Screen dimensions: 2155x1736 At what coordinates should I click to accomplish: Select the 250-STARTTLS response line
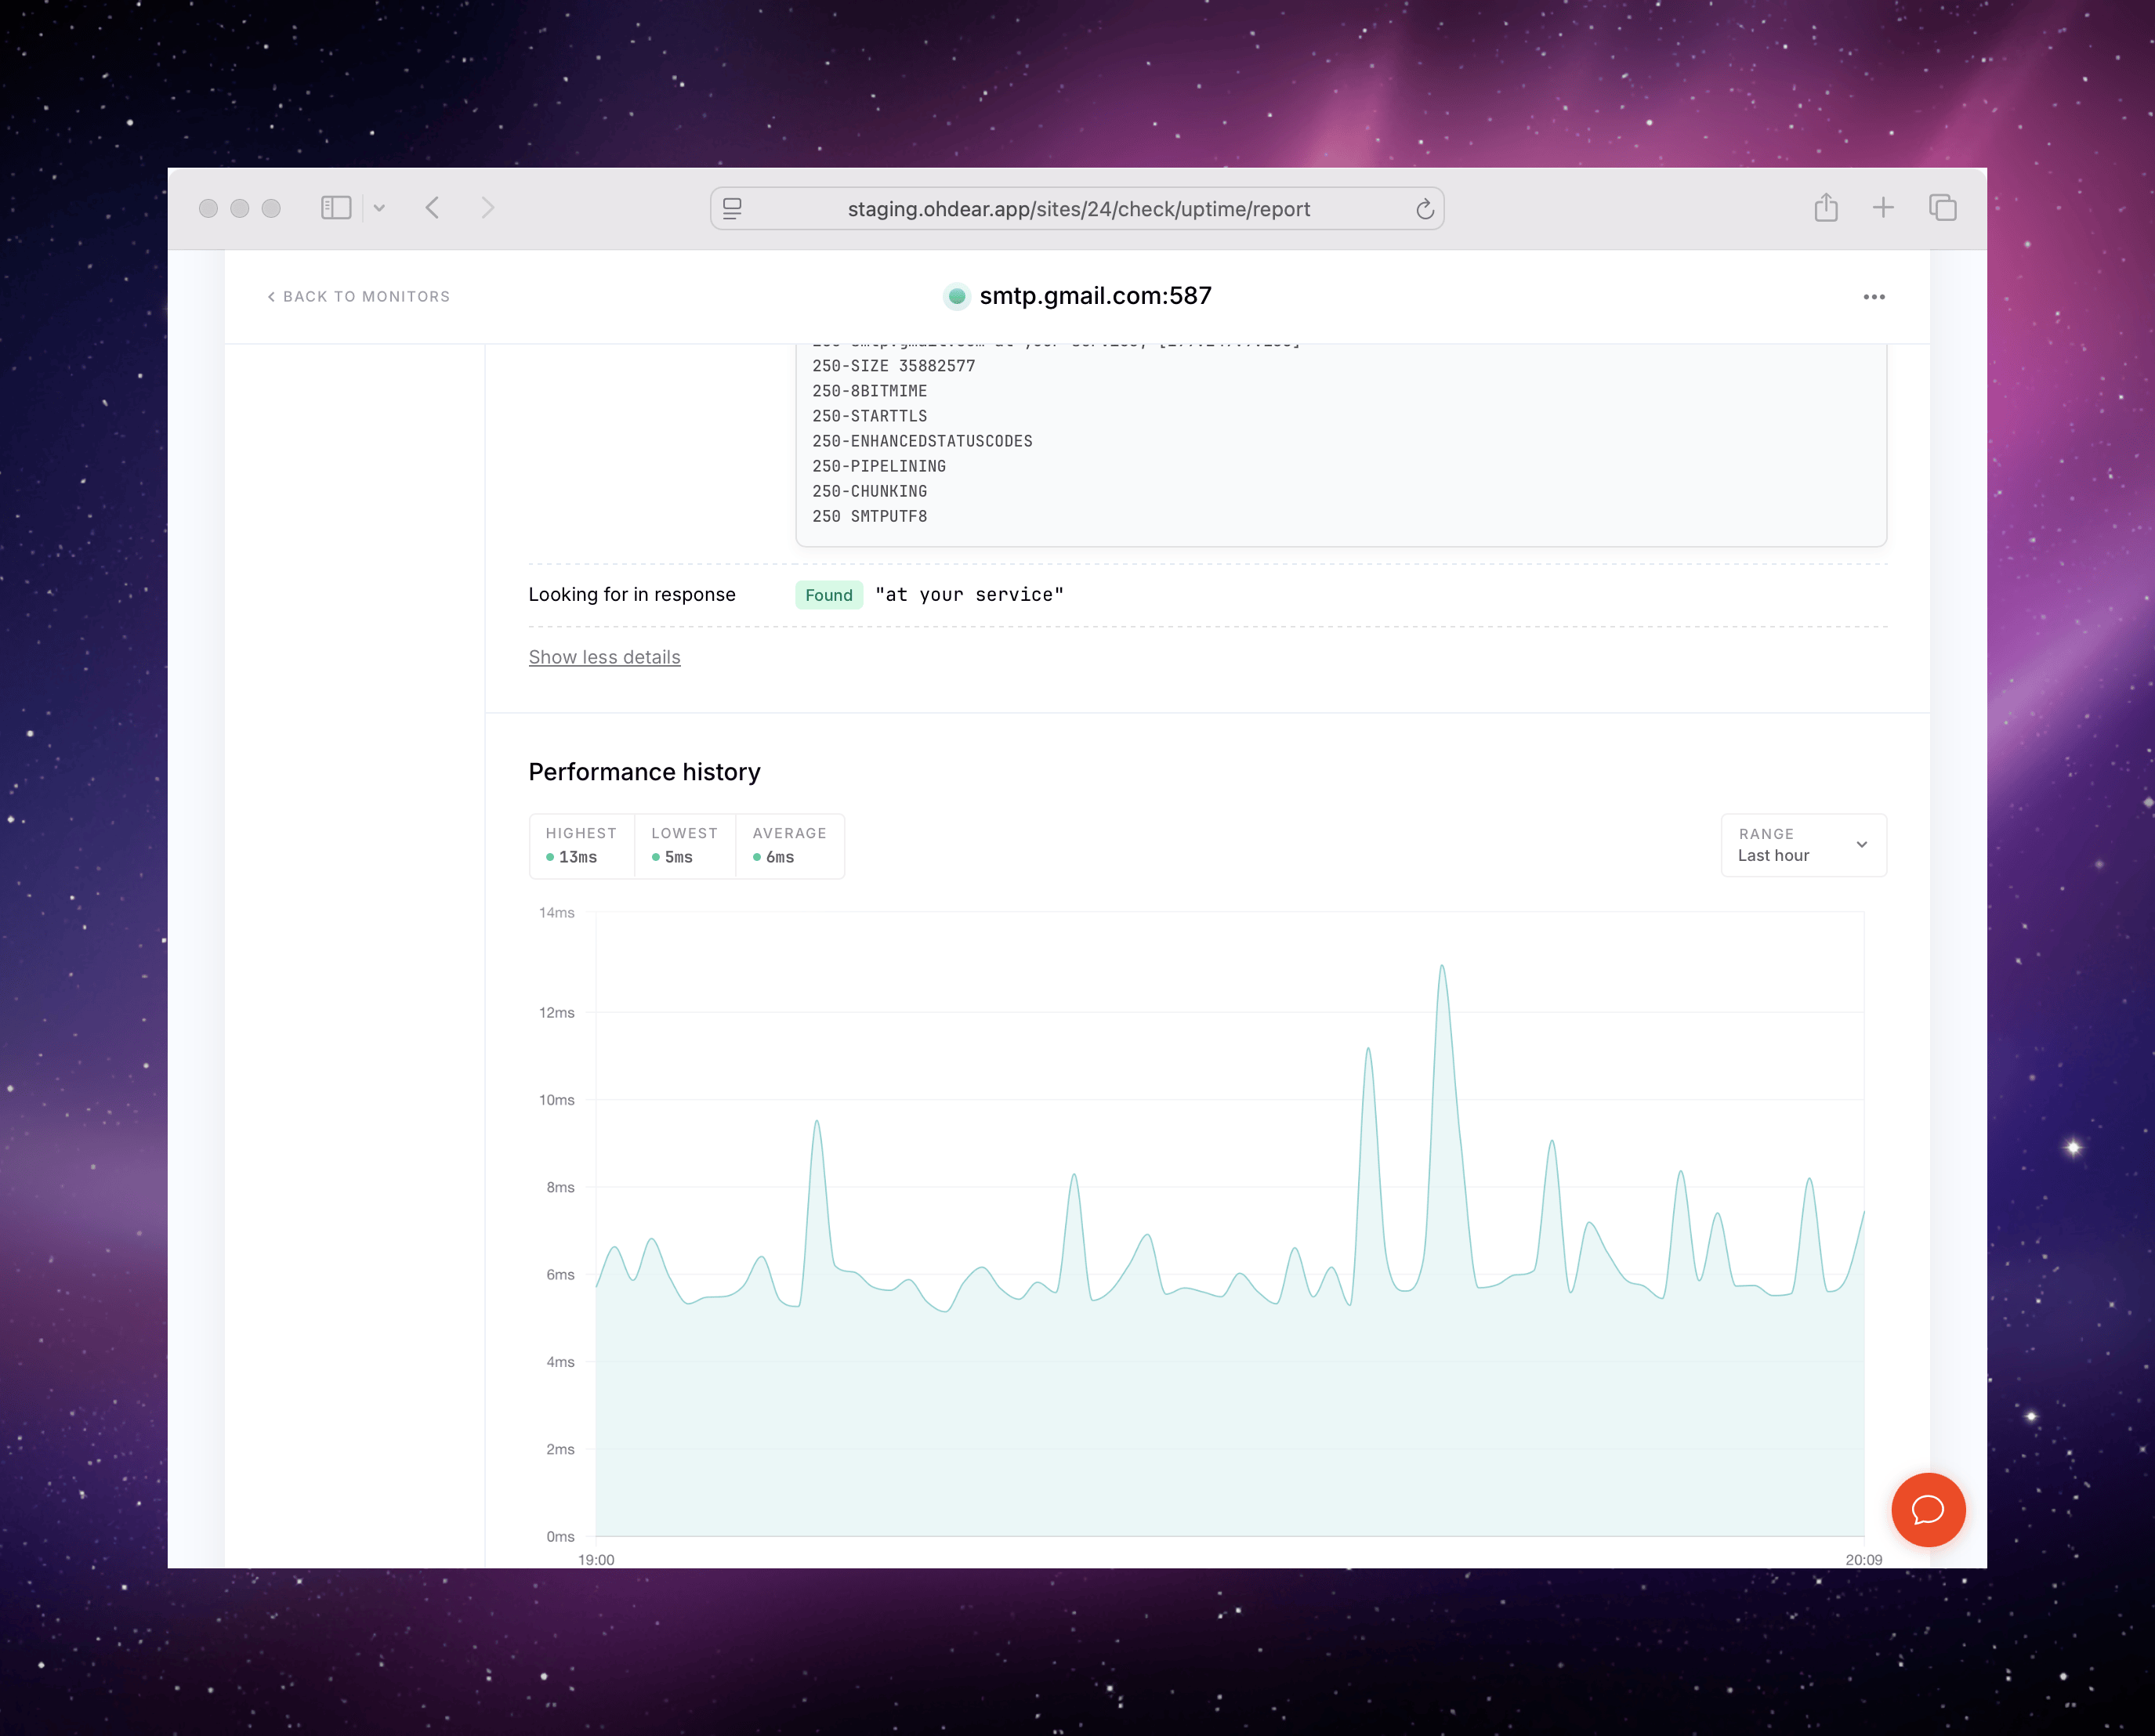[x=869, y=416]
